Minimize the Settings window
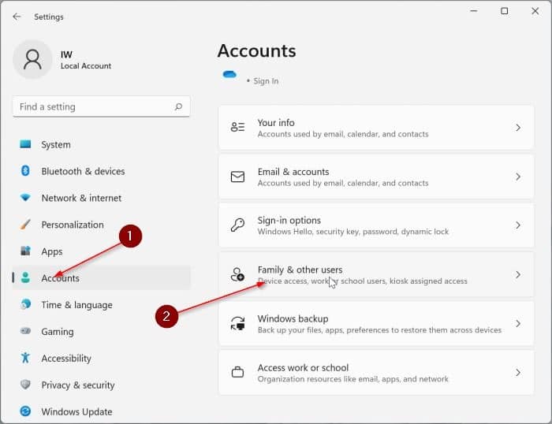 coord(474,11)
